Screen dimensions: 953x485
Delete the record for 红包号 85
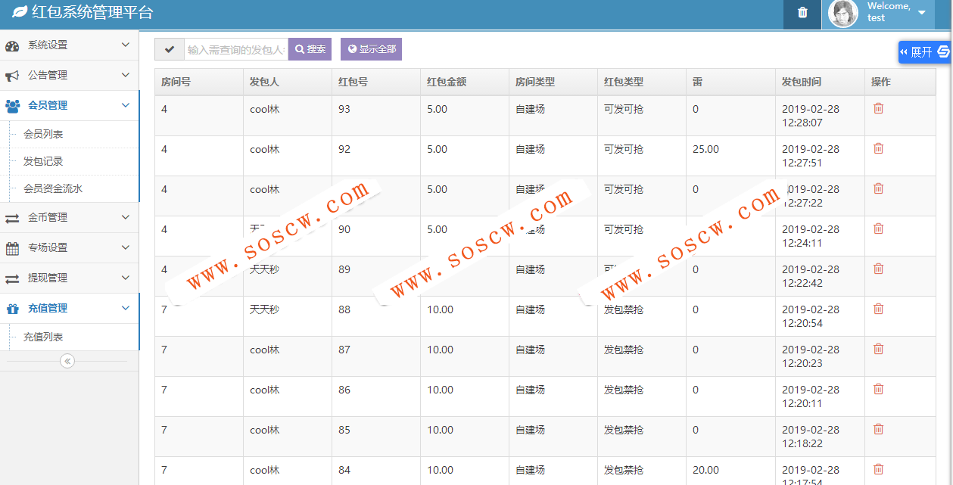[x=878, y=429]
